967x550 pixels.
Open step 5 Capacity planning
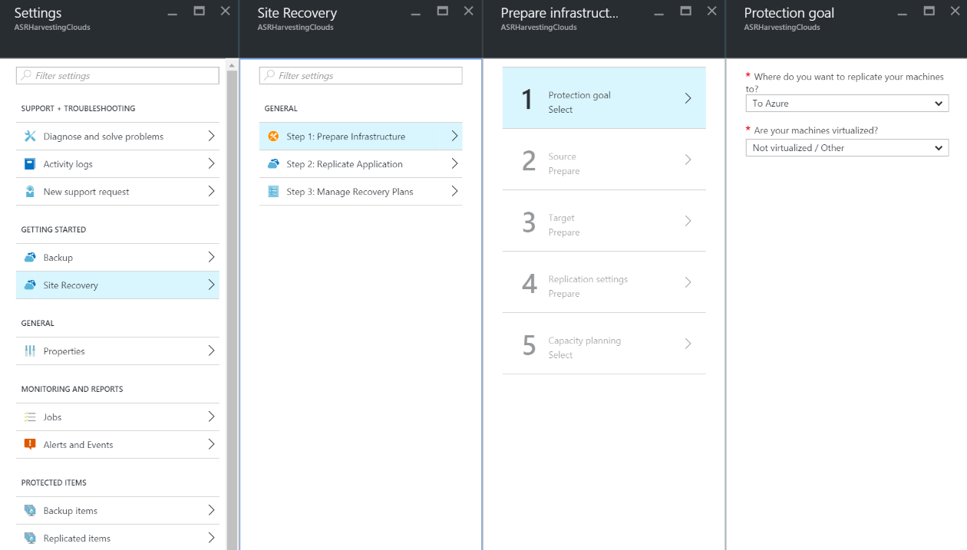[604, 344]
